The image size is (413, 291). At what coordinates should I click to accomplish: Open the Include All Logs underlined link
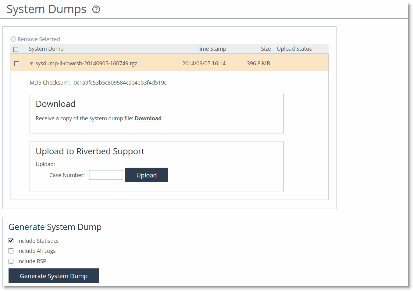point(36,251)
